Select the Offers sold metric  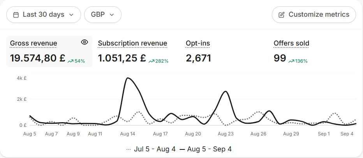[291, 43]
